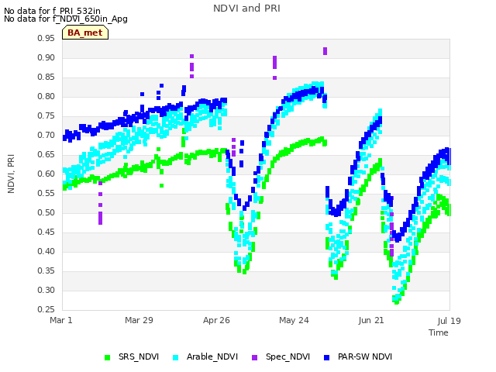Click the chart title NDVI and PRI
496x372 pixels.
tap(246, 9)
